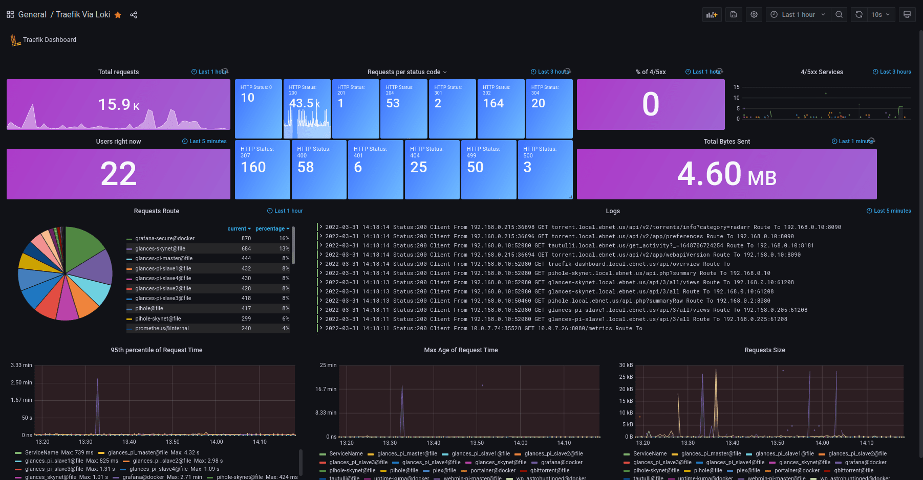Save dashboard using the disk icon
The width and height of the screenshot is (923, 480).
tap(733, 15)
